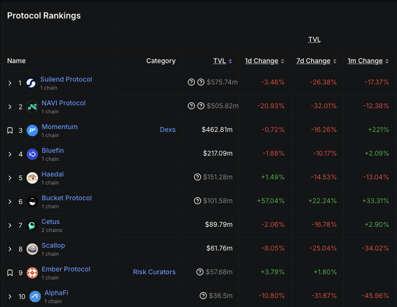Click the Scallop logo icon
397x307 pixels.
pyautogui.click(x=32, y=249)
